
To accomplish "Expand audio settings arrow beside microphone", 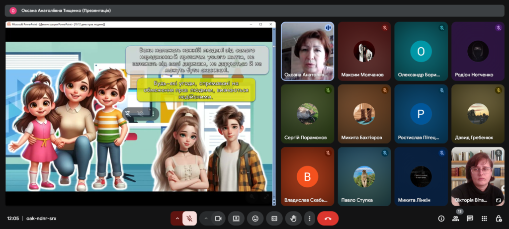I will (x=177, y=219).
